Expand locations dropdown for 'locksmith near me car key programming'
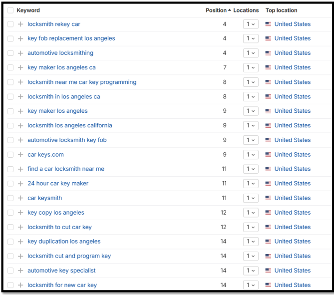The height and width of the screenshot is (295, 334). point(251,82)
